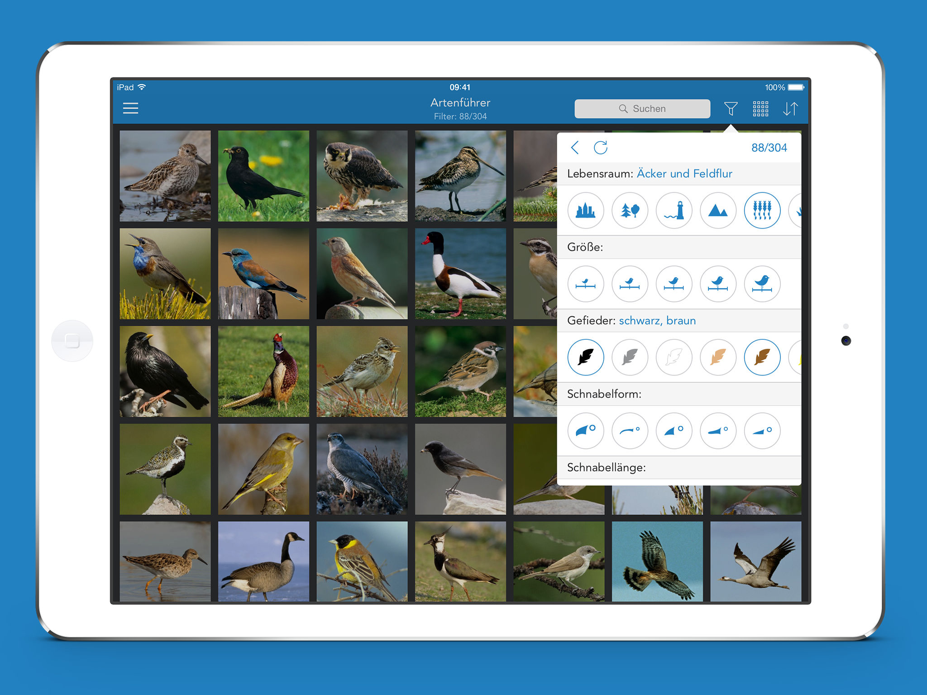The height and width of the screenshot is (695, 927).
Task: Switch to grid view icon
Action: point(760,109)
